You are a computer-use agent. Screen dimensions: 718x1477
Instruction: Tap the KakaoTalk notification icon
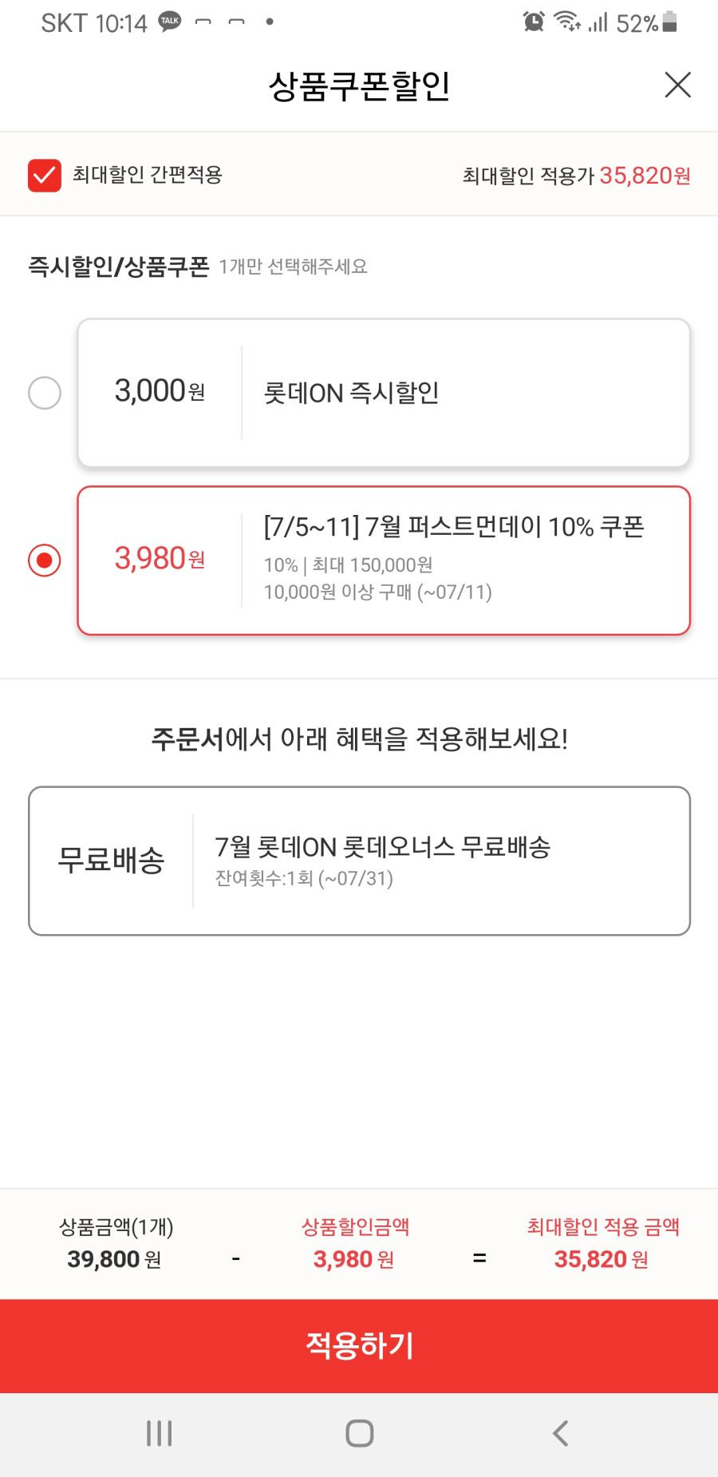[170, 22]
